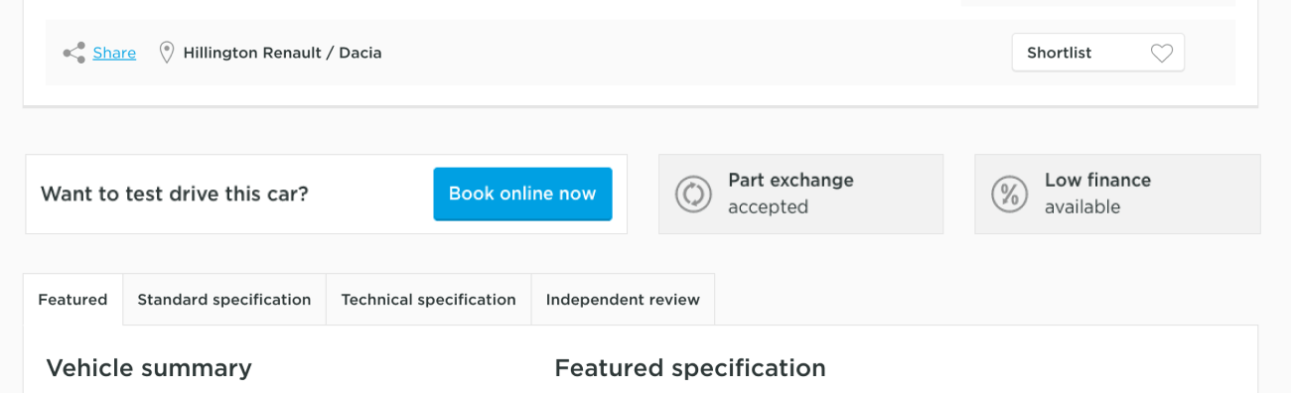Select the Low finance heading text
The image size is (1291, 393).
1097,180
